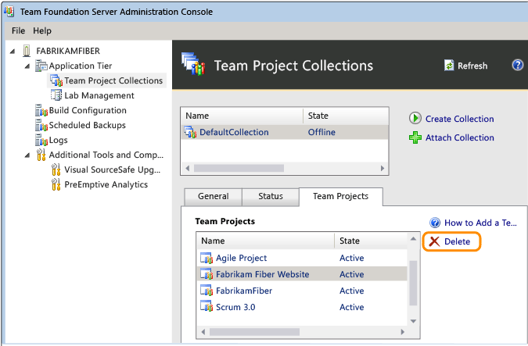This screenshot has width=528, height=346.
Task: Collapse the Application Tier node
Action: tap(27, 66)
